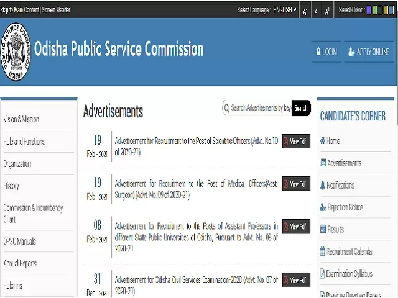Viewport: 398px width, 298px height.
Task: Open Organization in left menu
Action: [x=17, y=164]
